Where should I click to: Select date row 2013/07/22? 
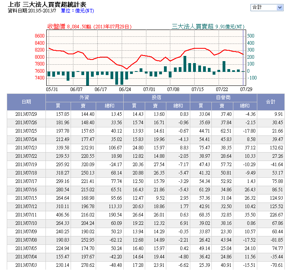click(26, 156)
